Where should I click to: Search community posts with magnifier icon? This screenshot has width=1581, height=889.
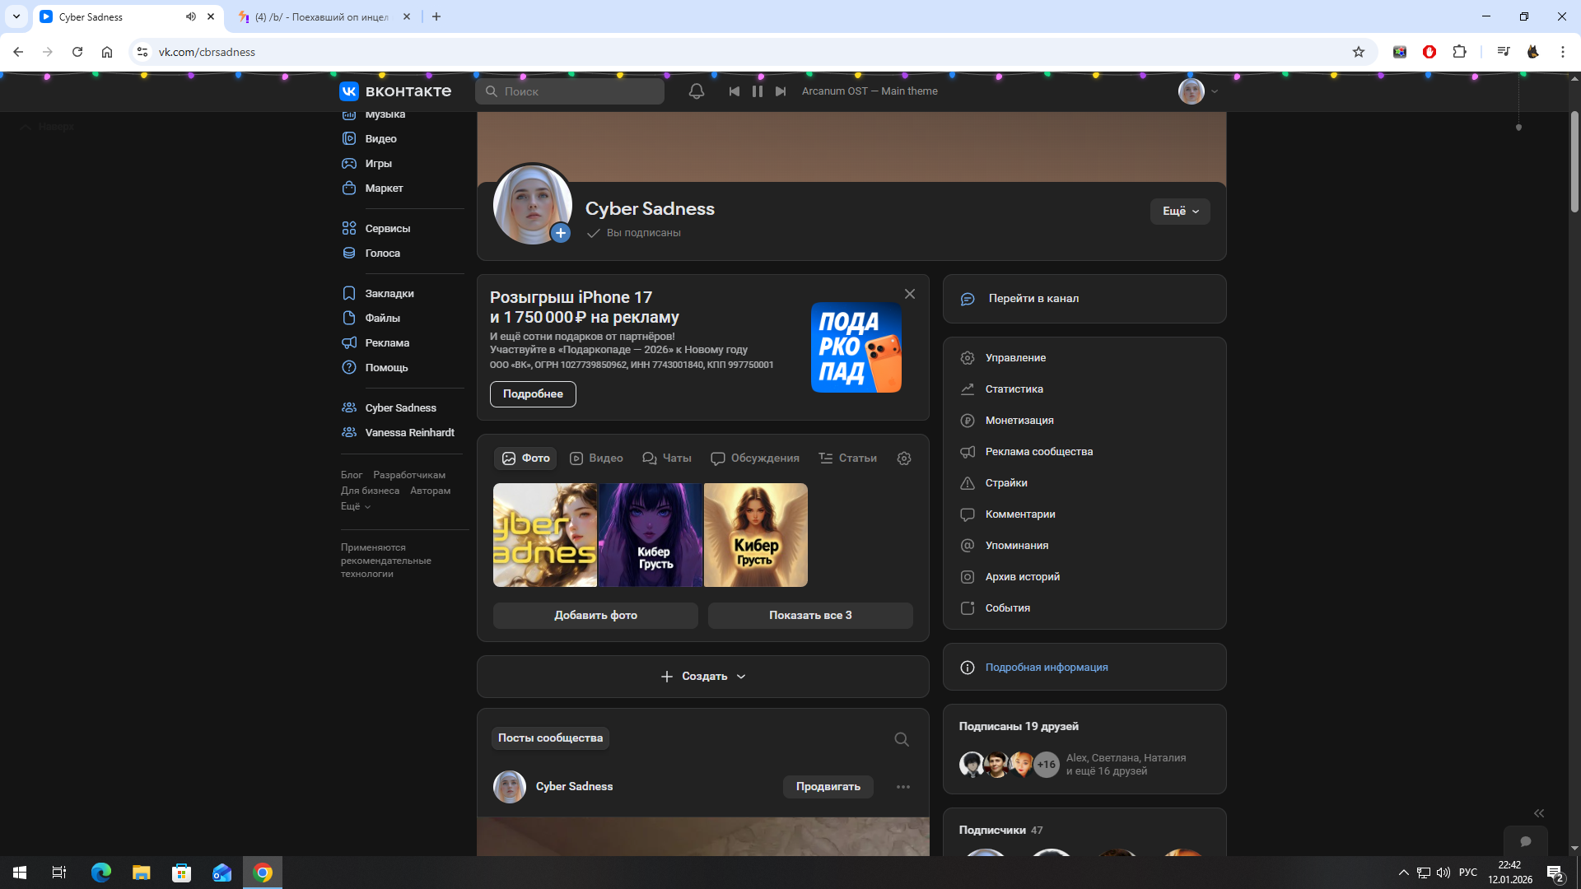pyautogui.click(x=902, y=739)
